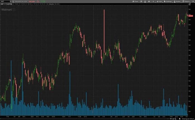Click the WMT 1 Y 1D chart label
The width and height of the screenshot is (195, 120).
pos(6,4)
